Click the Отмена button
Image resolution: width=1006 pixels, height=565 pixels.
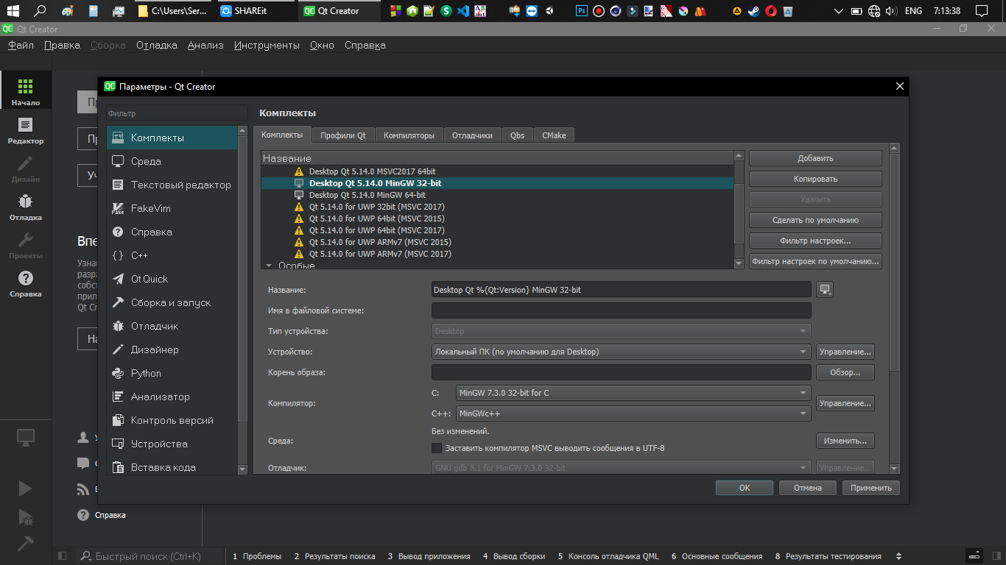tap(808, 488)
